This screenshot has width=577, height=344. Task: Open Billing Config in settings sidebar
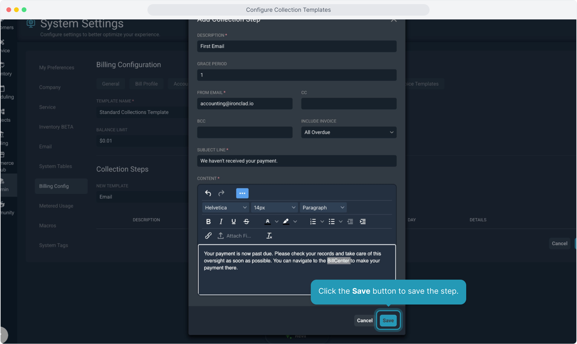[x=54, y=186]
